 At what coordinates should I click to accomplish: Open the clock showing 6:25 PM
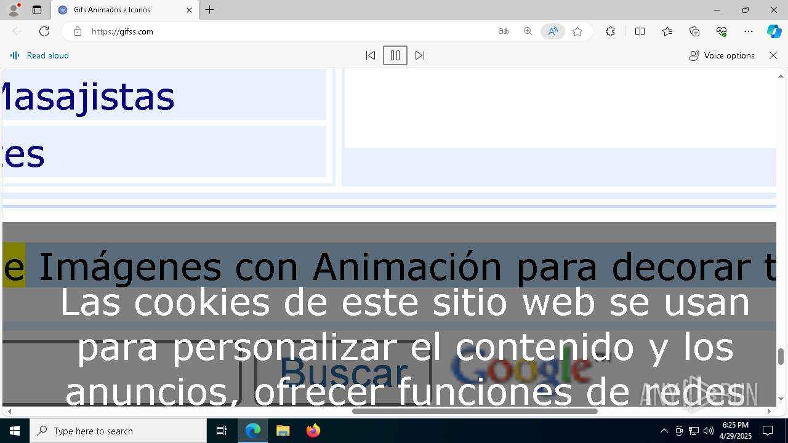(x=736, y=431)
